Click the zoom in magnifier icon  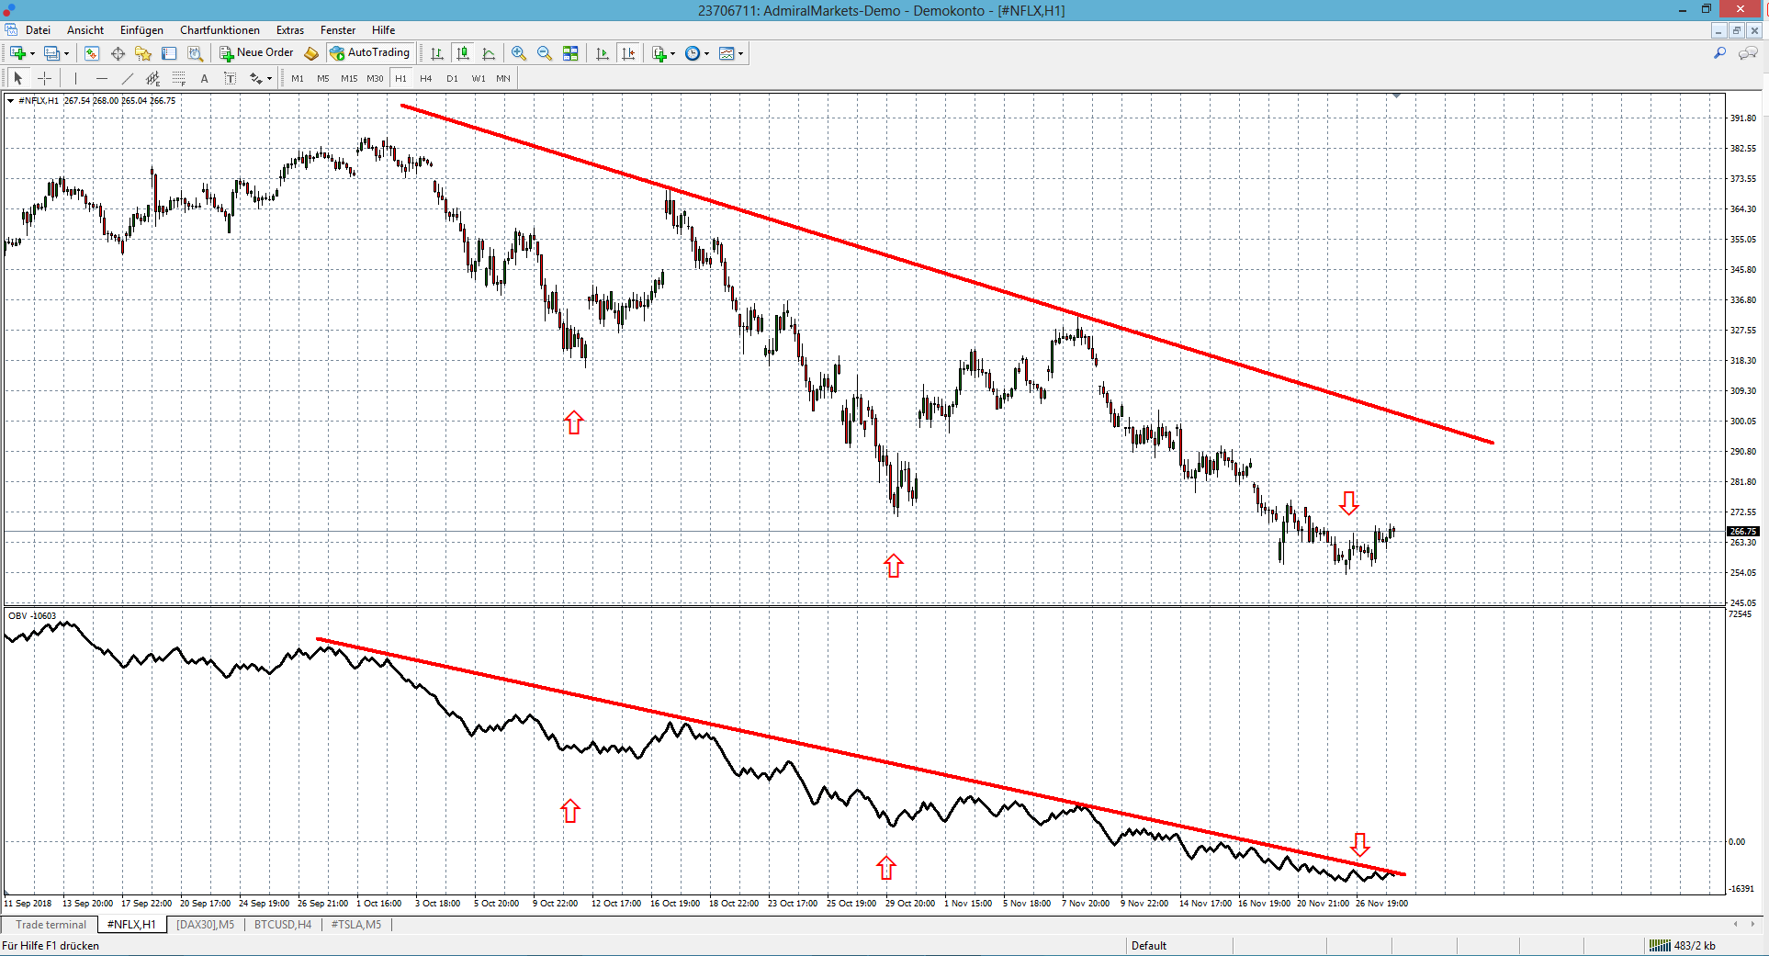coord(519,53)
